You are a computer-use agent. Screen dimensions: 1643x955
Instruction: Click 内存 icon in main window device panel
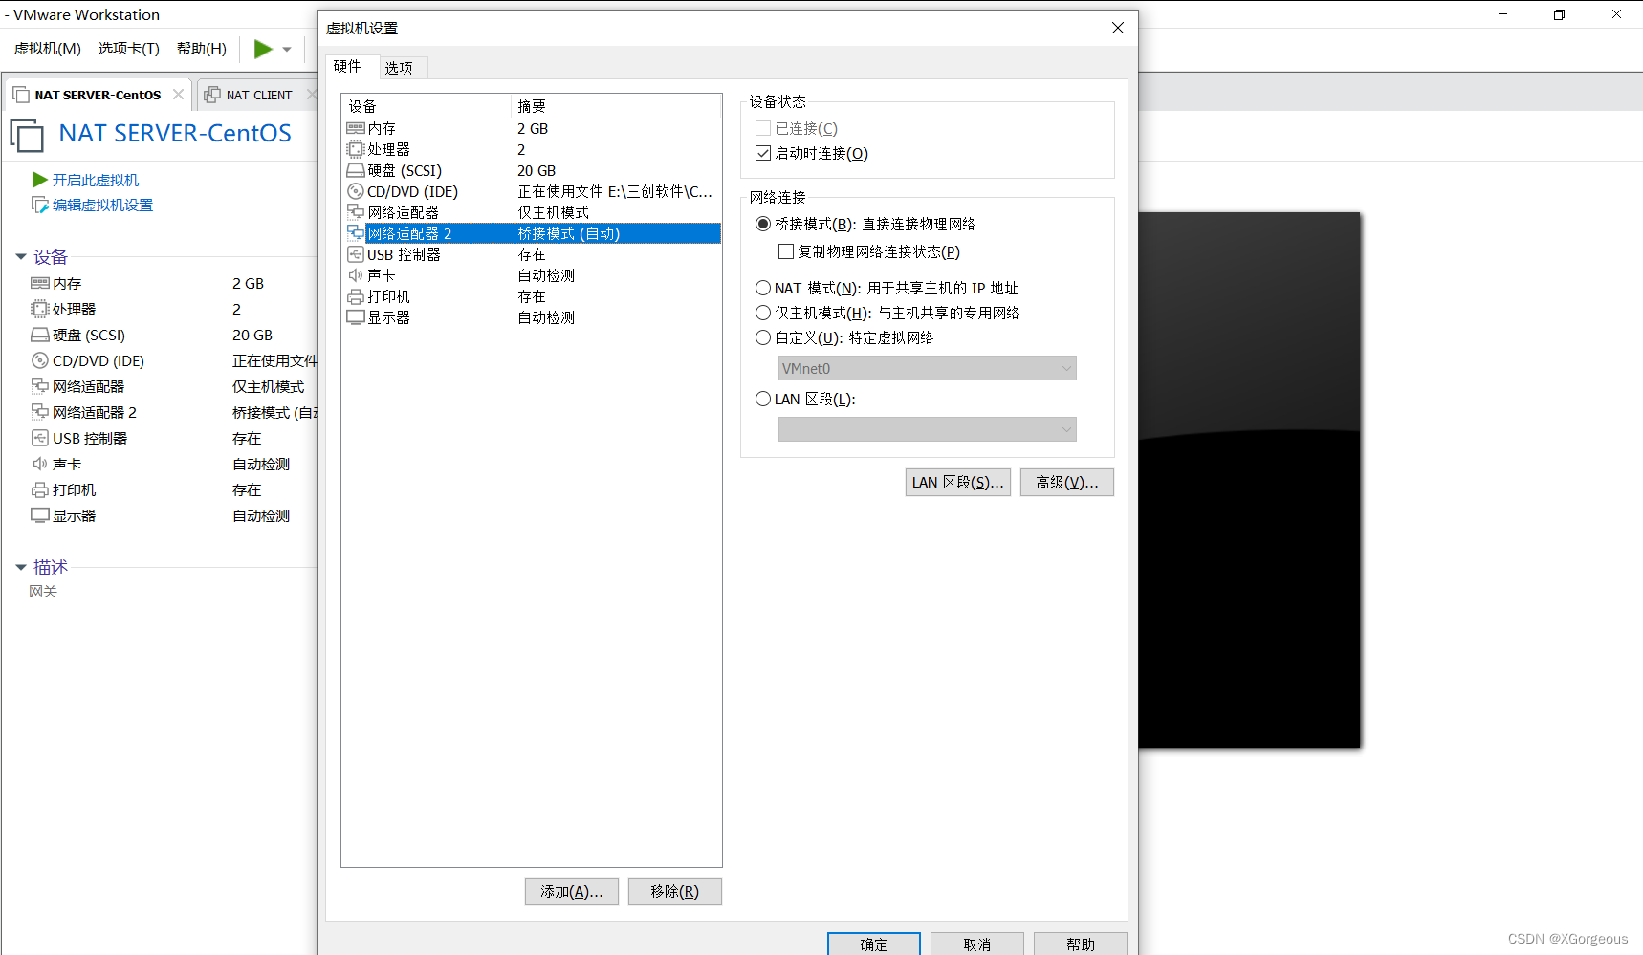pos(40,283)
